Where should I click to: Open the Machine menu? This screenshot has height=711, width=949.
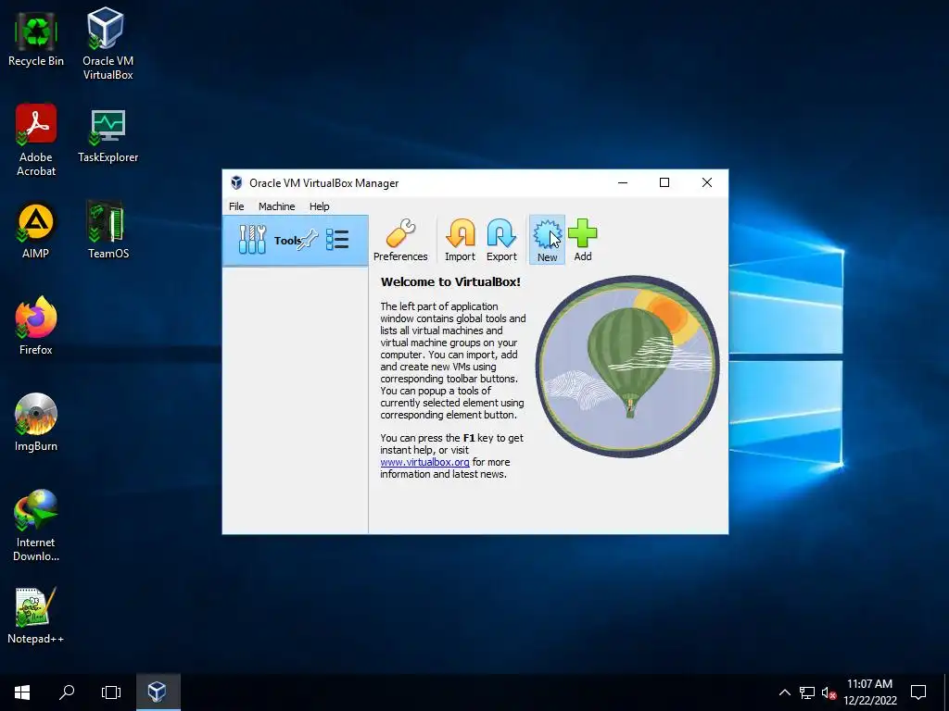tap(276, 206)
